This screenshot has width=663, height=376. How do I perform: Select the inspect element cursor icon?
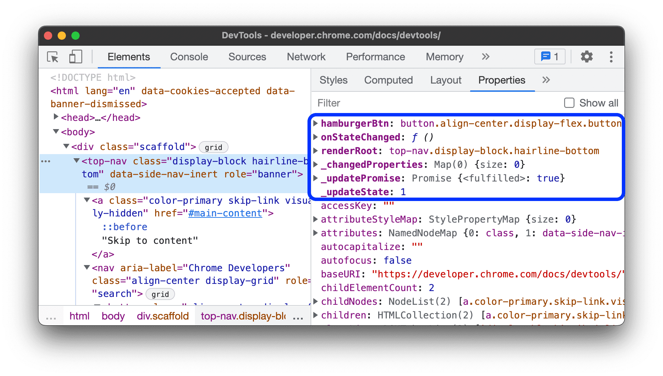(x=52, y=57)
